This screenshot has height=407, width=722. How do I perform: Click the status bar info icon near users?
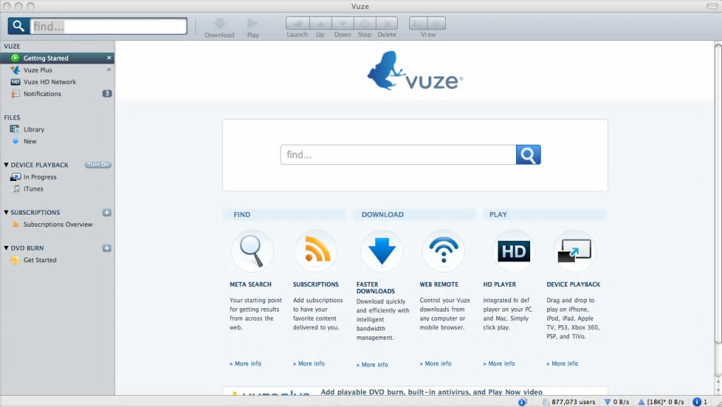pyautogui.click(x=522, y=402)
